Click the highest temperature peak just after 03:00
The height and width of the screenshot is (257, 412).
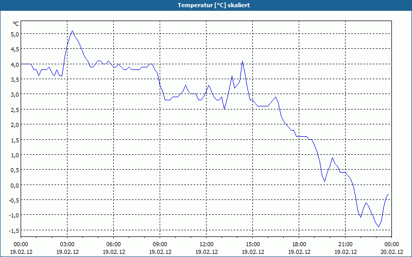pos(72,31)
